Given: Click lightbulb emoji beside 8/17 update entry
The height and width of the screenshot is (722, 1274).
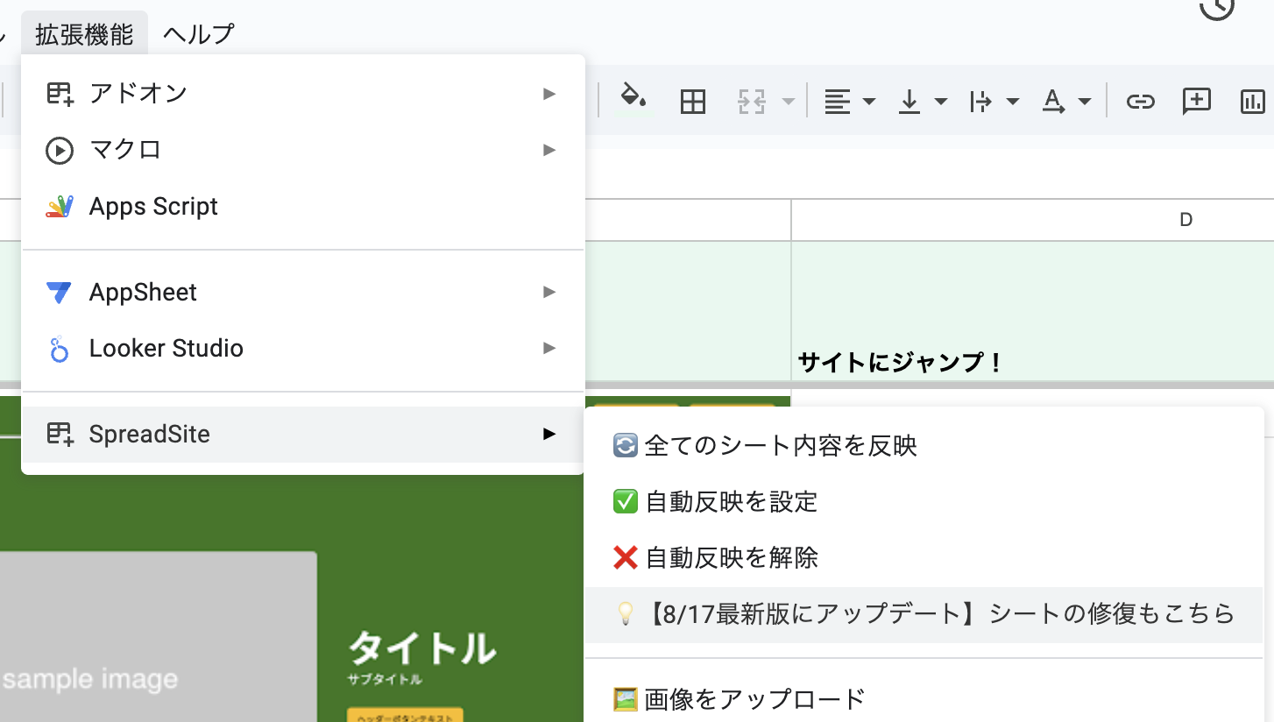Looking at the screenshot, I should tap(626, 614).
